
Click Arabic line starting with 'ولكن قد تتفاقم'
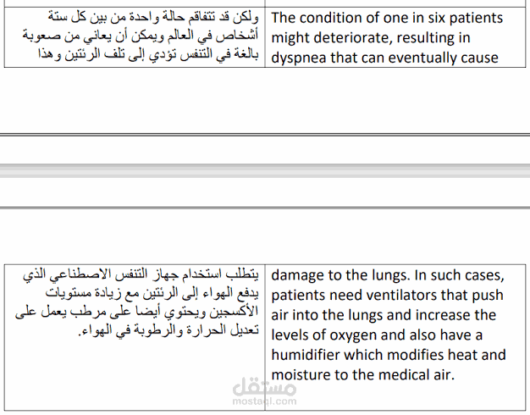point(153,17)
